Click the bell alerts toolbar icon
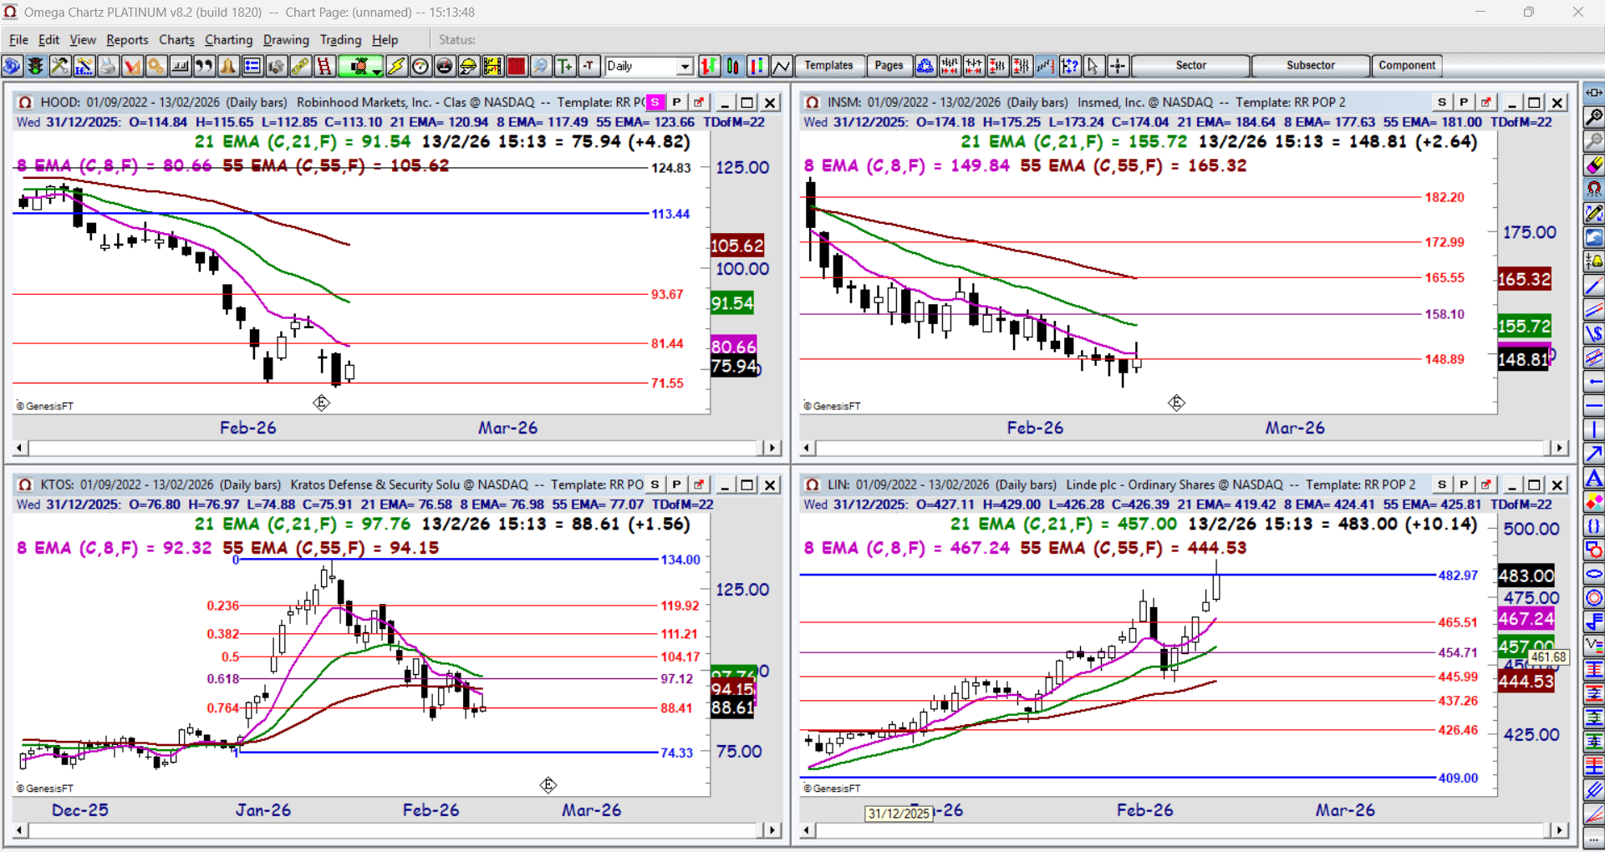1605x852 pixels. click(228, 66)
